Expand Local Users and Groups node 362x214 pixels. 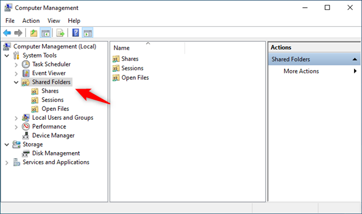[x=16, y=118]
